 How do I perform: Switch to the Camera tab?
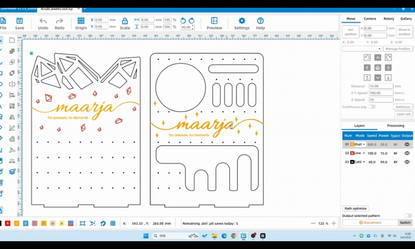[370, 19]
